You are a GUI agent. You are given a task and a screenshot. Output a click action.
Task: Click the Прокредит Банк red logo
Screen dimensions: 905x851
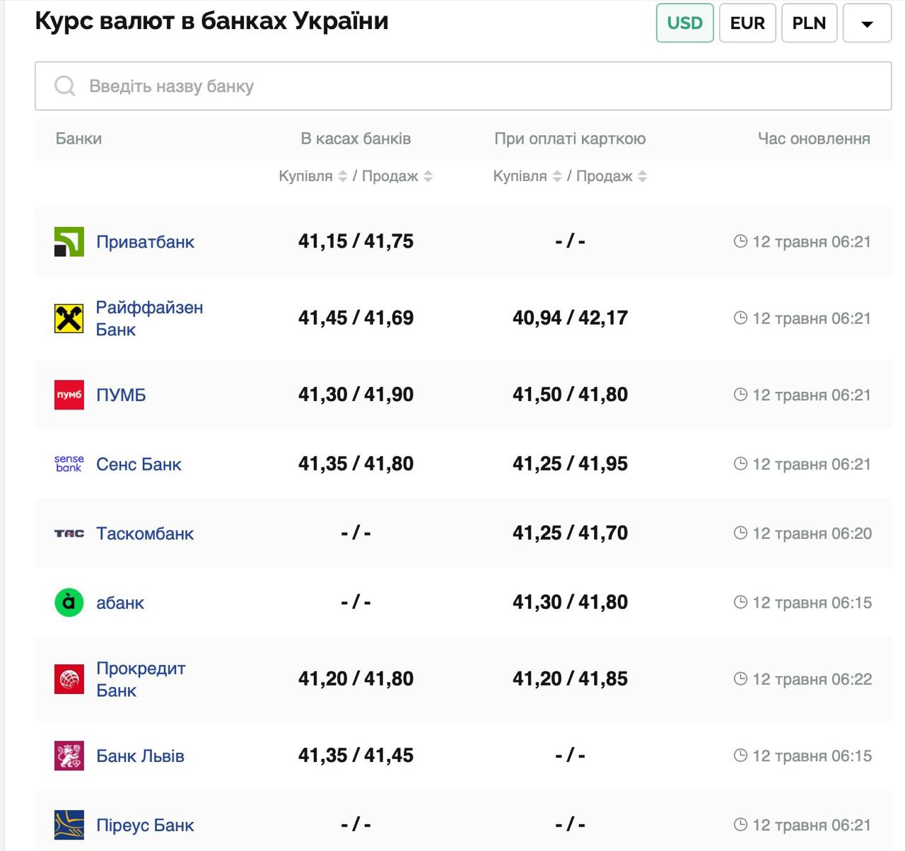69,679
